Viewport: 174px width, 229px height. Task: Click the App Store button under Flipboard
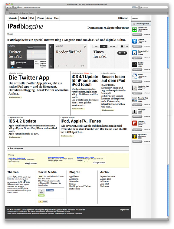pyautogui.click(x=137, y=130)
